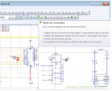Select the rectangle drawing tool
This screenshot has width=112, height=91.
58,17
